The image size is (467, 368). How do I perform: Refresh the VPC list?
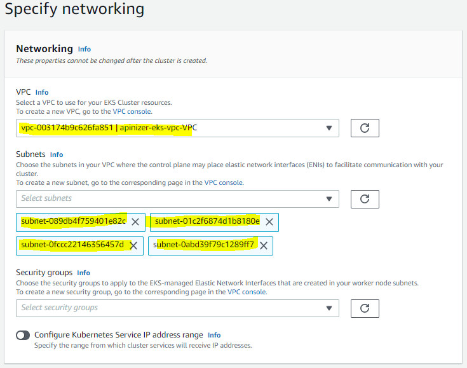coord(365,128)
